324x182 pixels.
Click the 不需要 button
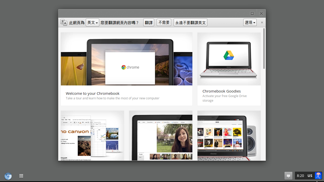pos(164,22)
